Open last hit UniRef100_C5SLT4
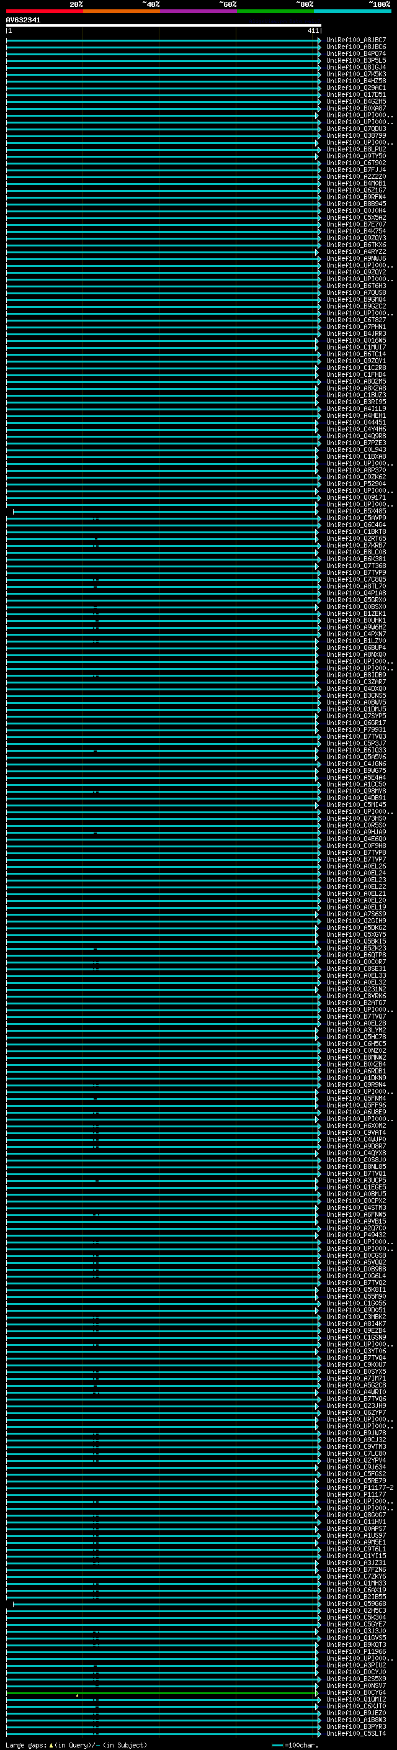Image resolution: width=397 pixels, height=1750 pixels. coord(356,1734)
